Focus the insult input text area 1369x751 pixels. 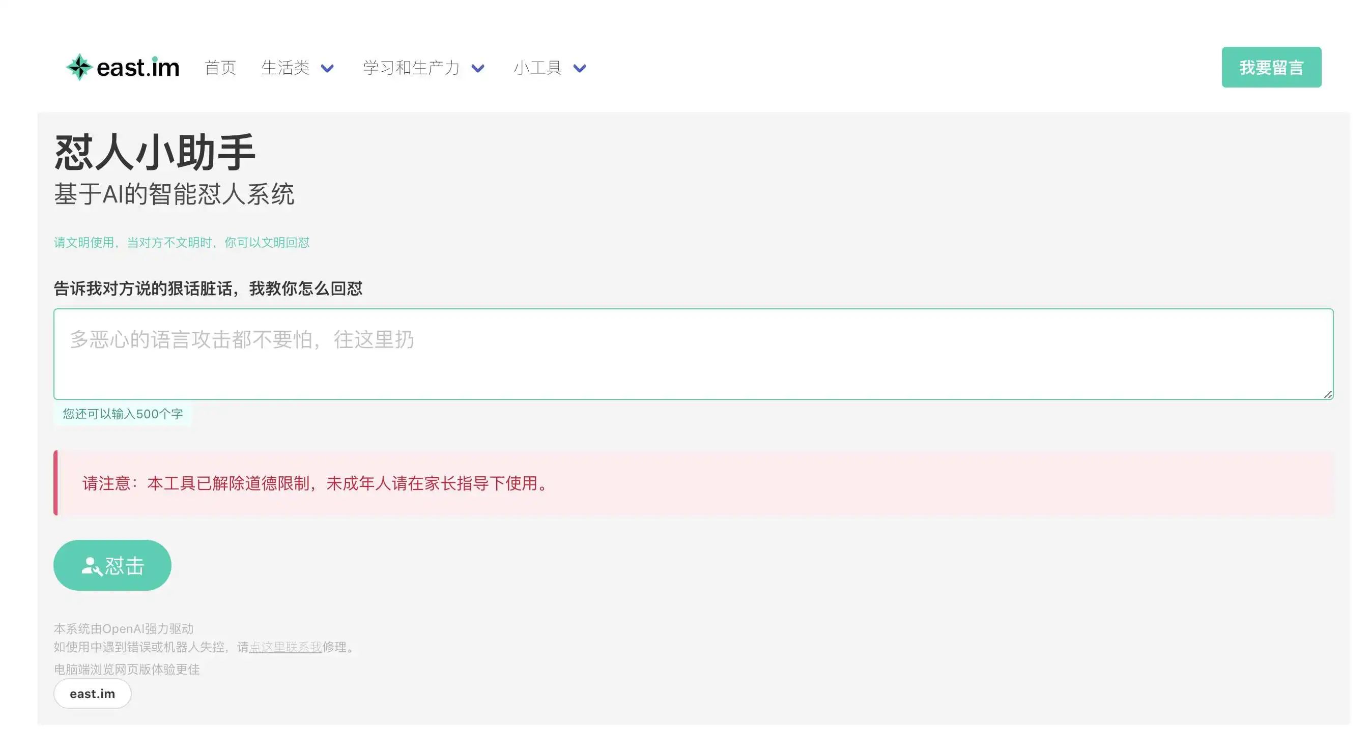coord(693,354)
